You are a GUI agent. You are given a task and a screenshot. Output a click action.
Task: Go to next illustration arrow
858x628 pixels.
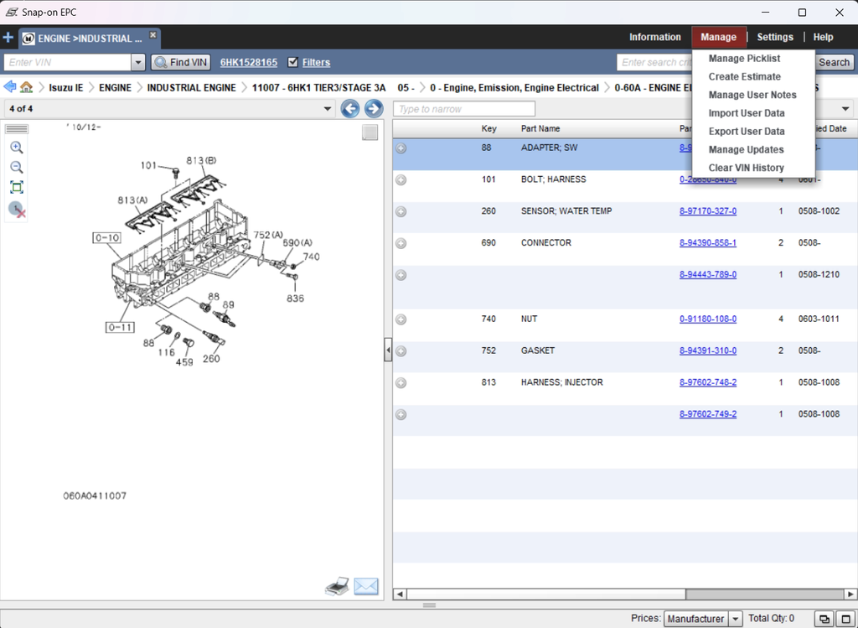[x=374, y=108]
